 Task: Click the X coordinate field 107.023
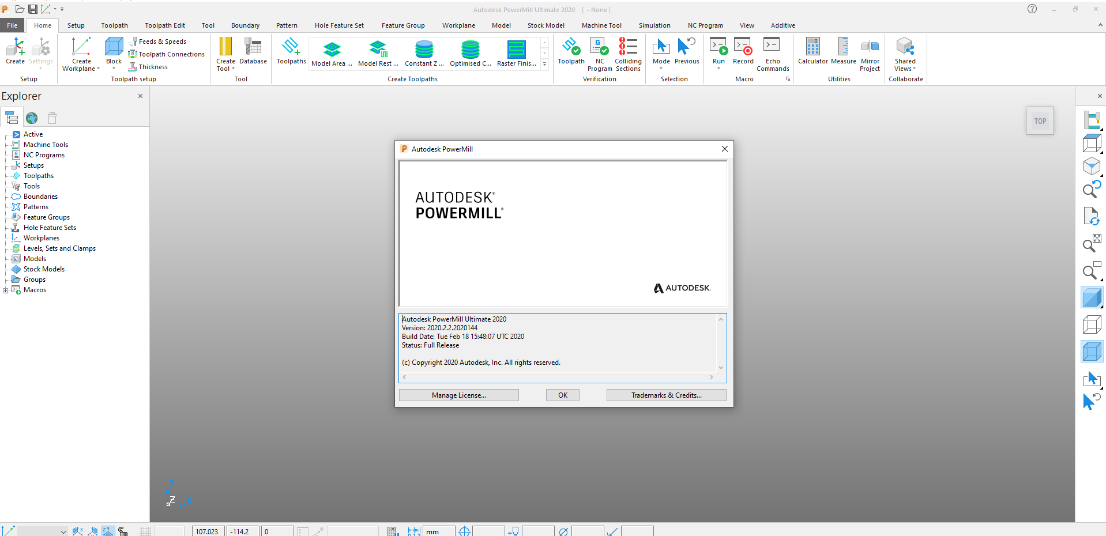click(208, 531)
